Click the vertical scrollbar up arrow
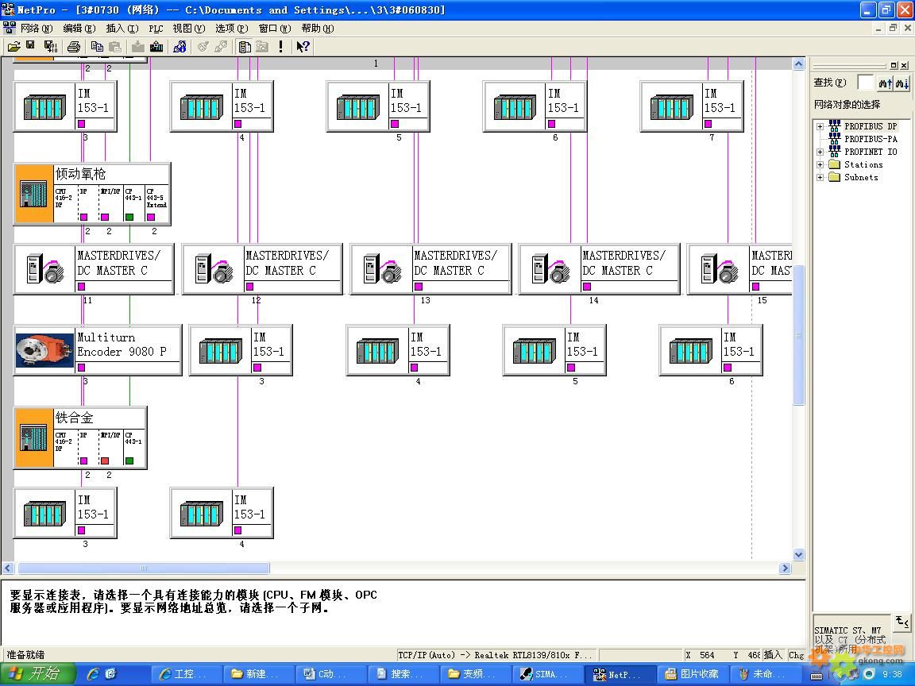915x686 pixels. (x=799, y=64)
